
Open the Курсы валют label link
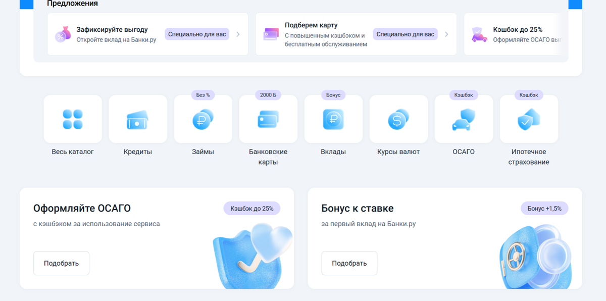tap(398, 152)
